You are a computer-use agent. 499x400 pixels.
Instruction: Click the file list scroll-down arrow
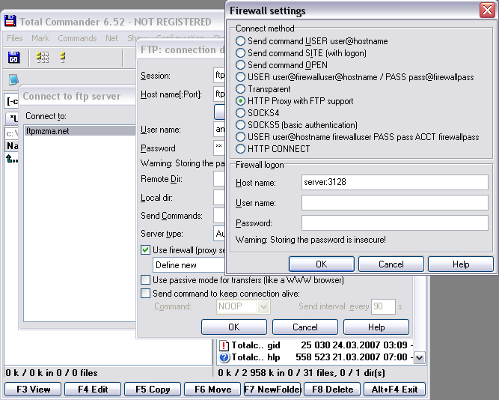(x=419, y=357)
